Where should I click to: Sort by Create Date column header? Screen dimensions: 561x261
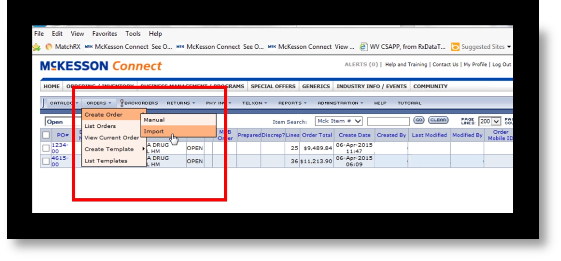click(x=354, y=135)
